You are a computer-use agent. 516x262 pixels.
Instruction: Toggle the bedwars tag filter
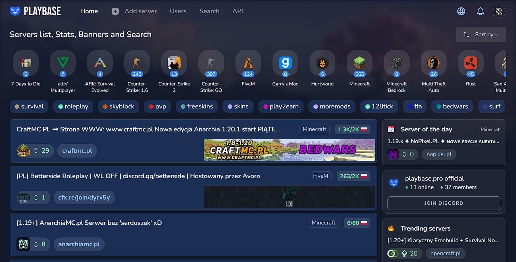coord(451,106)
